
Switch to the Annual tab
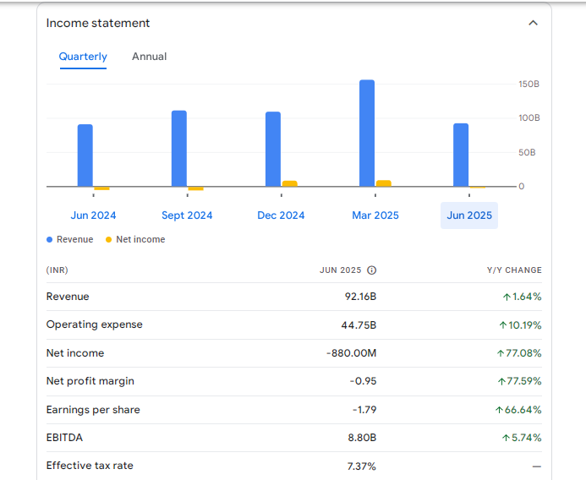(x=149, y=57)
